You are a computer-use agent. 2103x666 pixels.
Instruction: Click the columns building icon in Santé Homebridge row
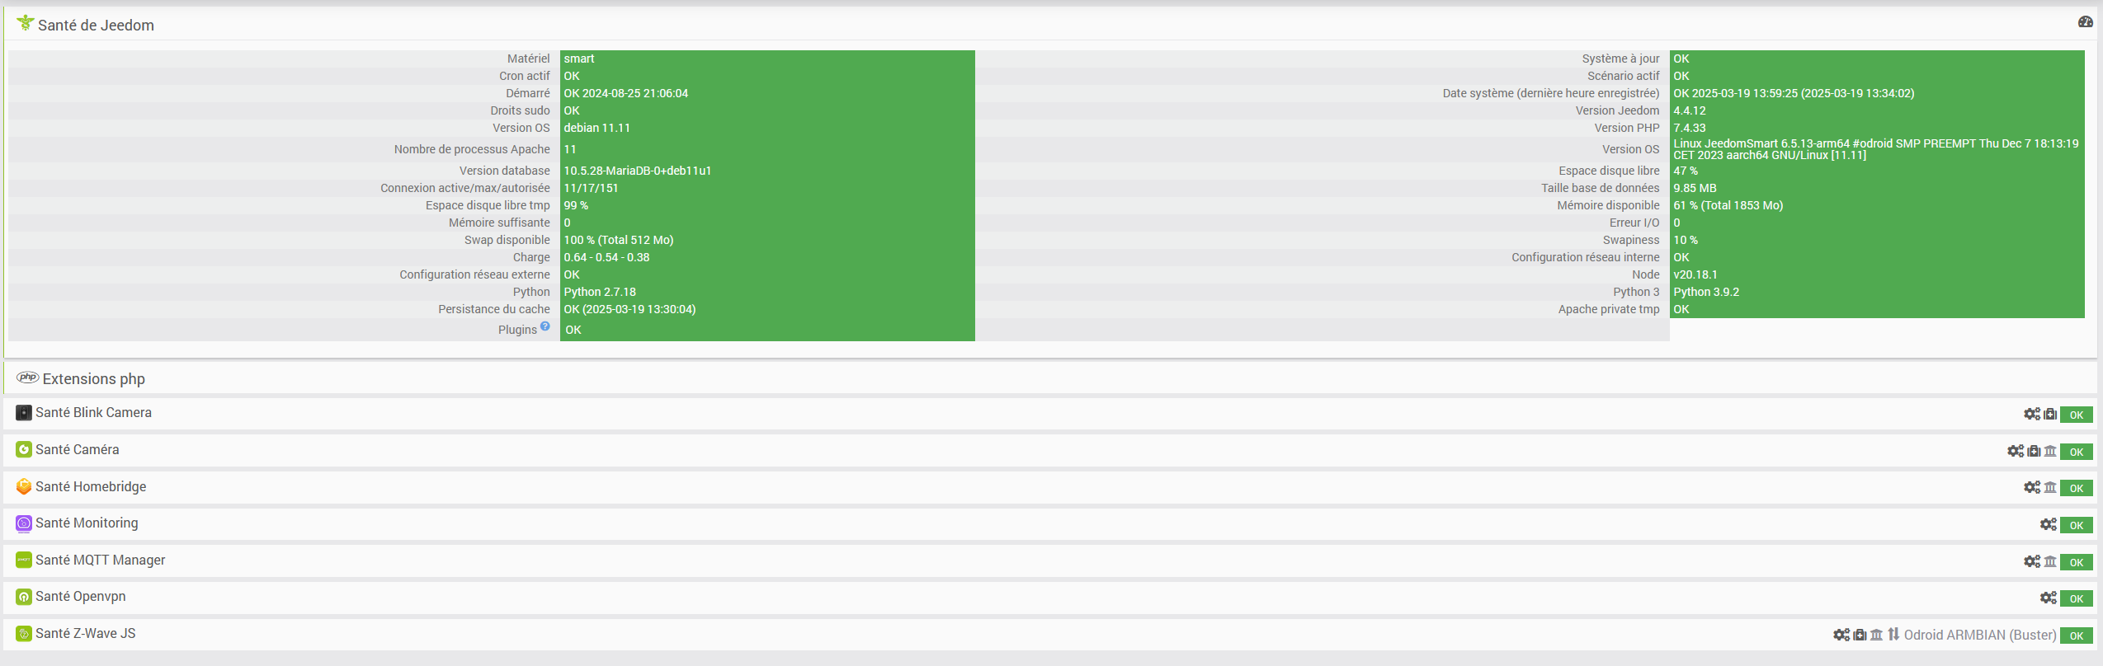click(x=2050, y=487)
